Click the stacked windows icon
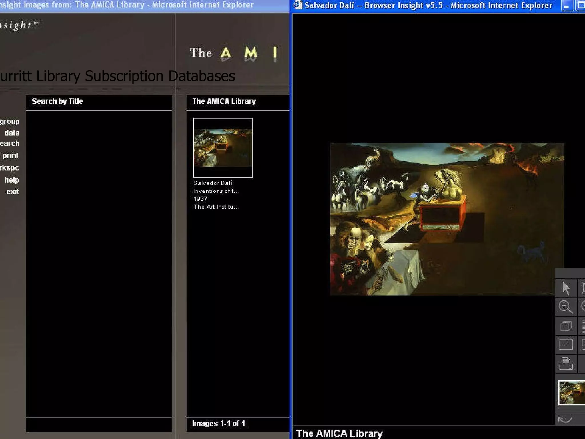Viewport: 585px width, 439px height. click(566, 326)
